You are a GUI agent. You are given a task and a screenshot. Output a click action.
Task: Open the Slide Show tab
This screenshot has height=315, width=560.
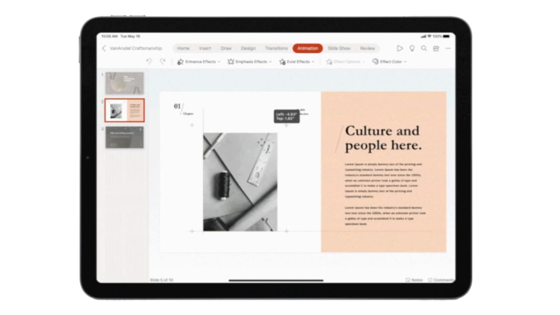click(x=339, y=48)
